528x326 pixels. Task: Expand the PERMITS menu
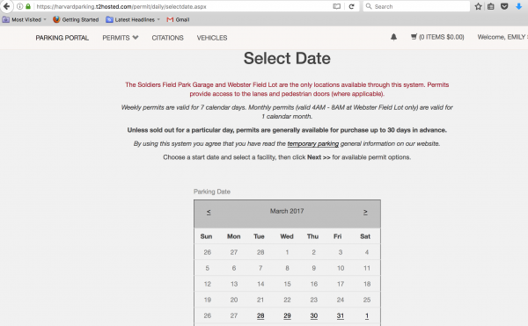point(121,38)
